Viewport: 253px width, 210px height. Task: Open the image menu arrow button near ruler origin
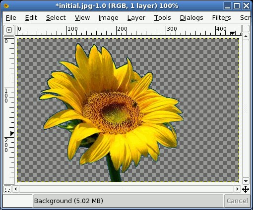pyautogui.click(x=9, y=30)
